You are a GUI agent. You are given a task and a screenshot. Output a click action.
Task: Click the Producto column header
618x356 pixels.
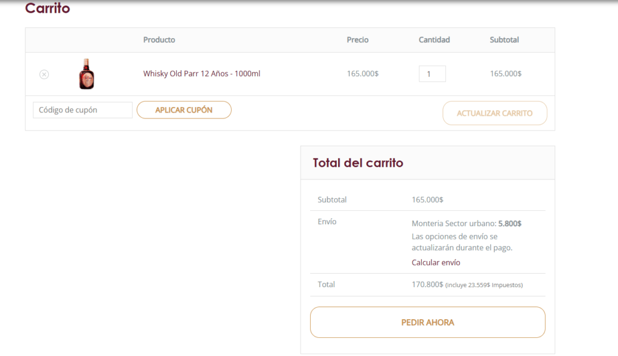pos(159,39)
